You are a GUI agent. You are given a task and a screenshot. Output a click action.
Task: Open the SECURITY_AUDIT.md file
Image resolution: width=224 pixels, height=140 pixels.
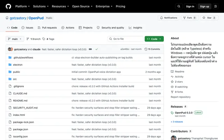coord(25,108)
